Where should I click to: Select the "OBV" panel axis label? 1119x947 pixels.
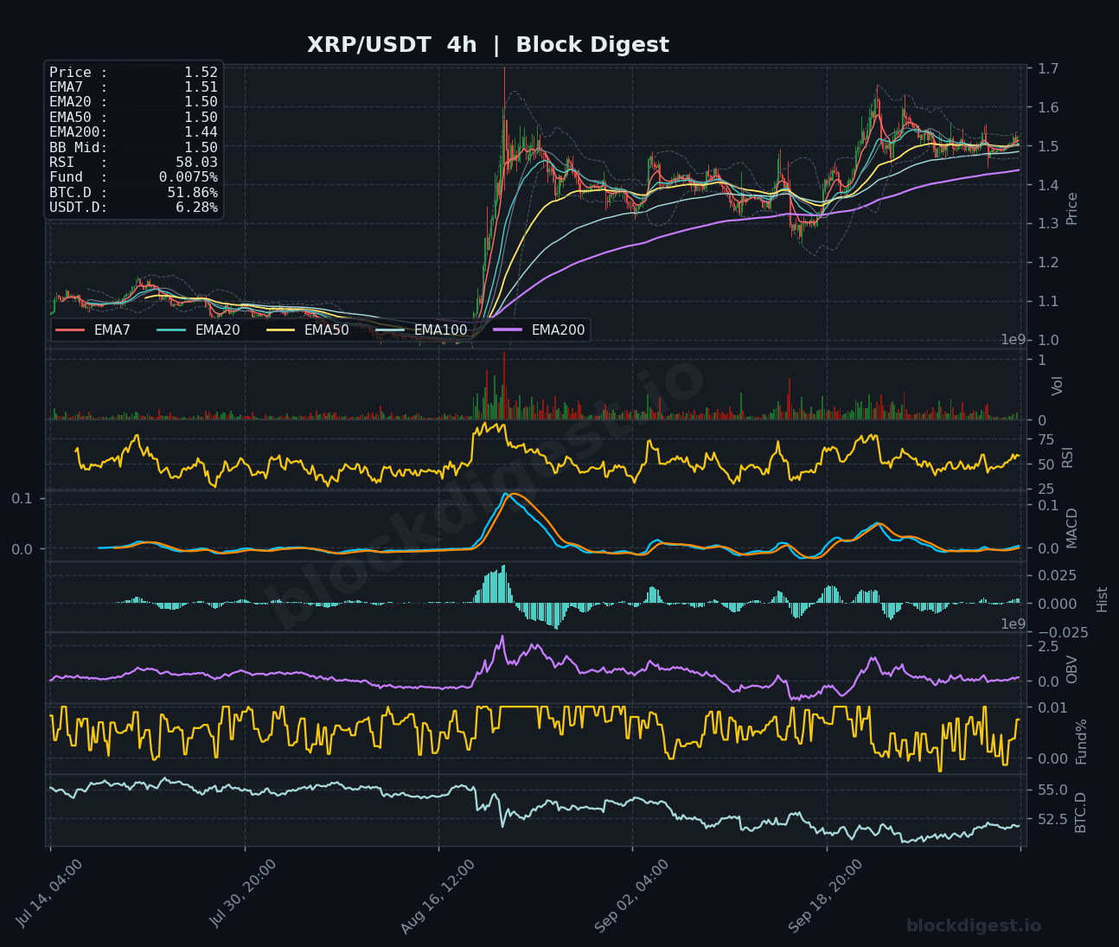(x=1072, y=669)
